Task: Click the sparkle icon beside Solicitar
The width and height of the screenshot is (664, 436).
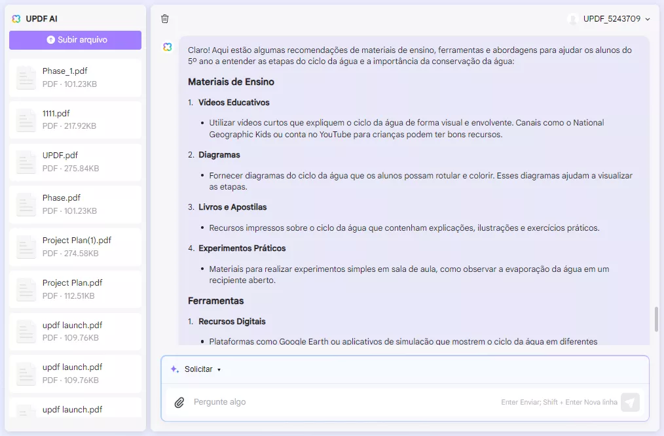Action: (174, 369)
